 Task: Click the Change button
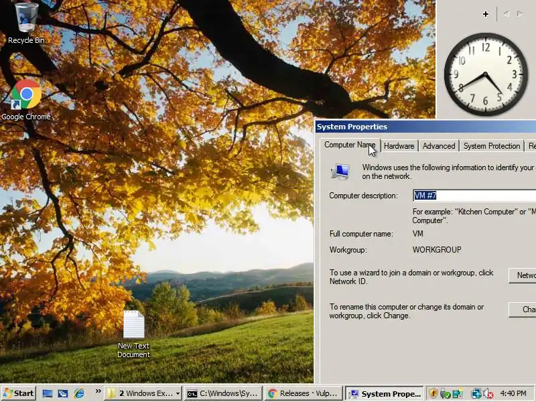[x=523, y=310]
